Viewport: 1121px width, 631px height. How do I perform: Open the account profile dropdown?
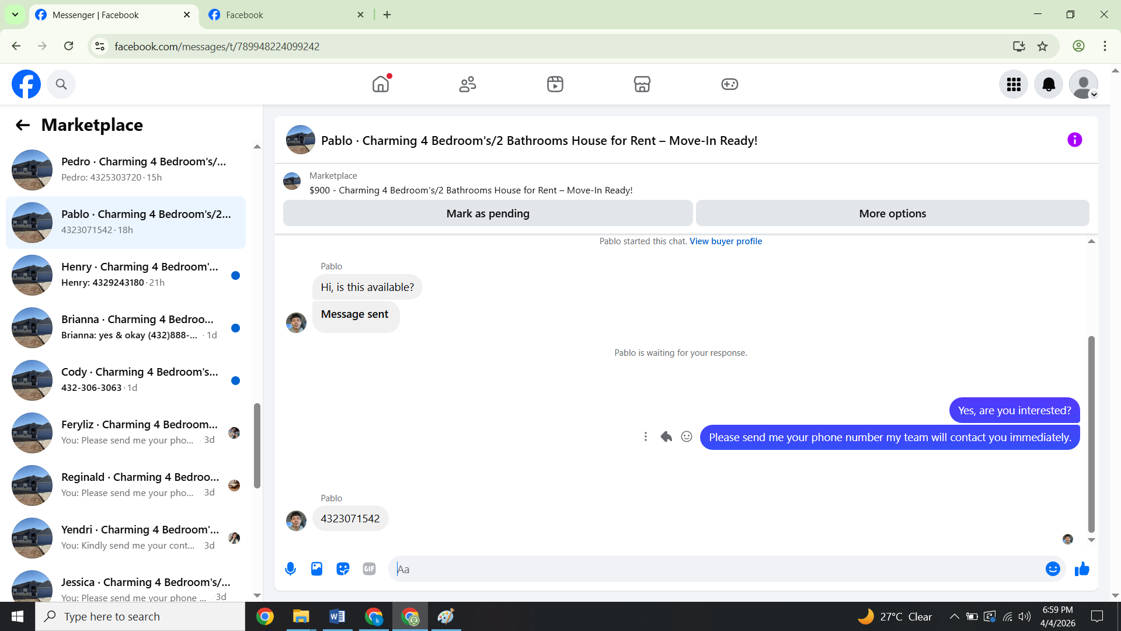point(1084,84)
